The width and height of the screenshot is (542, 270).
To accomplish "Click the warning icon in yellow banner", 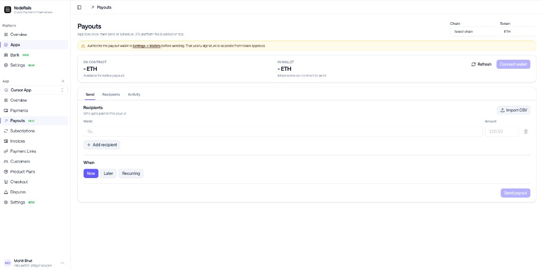I will (x=83, y=46).
